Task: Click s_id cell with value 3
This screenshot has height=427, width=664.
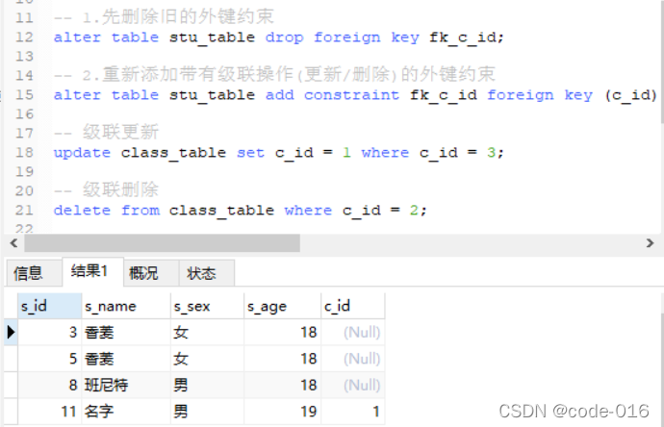Action: 49,332
